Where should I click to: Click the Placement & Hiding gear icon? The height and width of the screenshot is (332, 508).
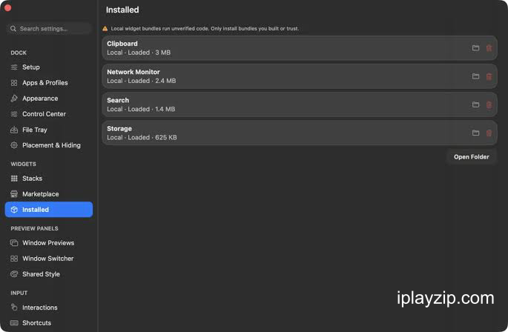pyautogui.click(x=14, y=145)
